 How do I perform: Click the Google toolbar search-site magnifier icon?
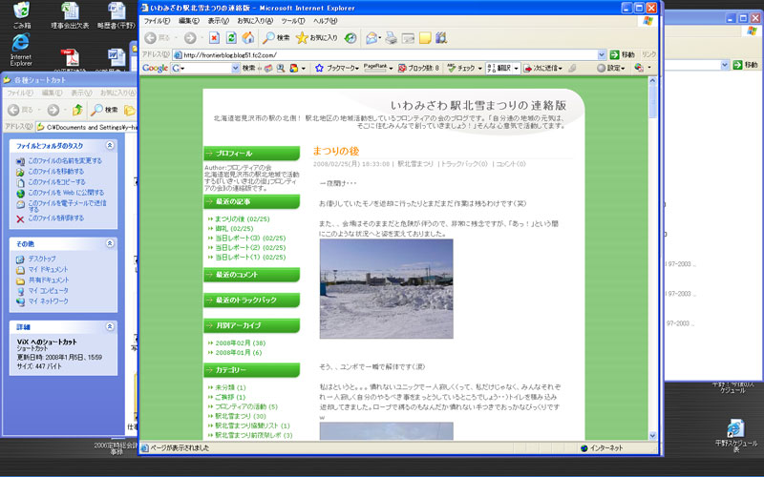coord(281,68)
